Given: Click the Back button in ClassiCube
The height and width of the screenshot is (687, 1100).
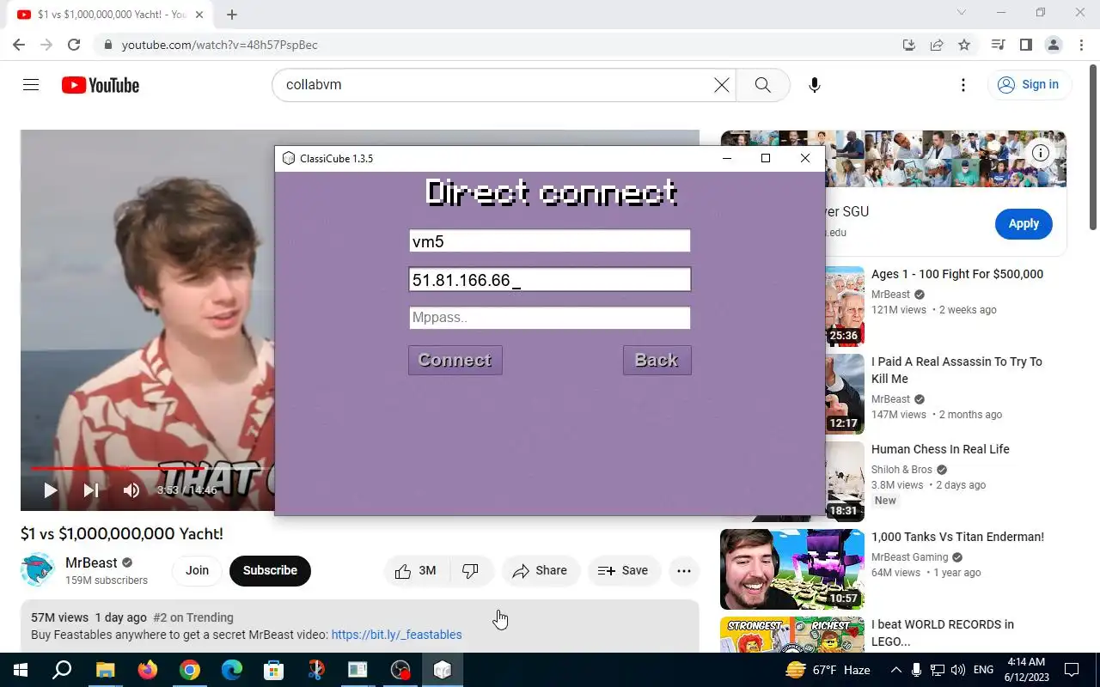Looking at the screenshot, I should (x=657, y=360).
